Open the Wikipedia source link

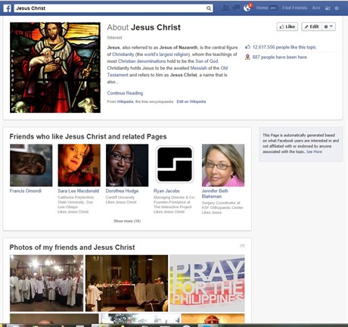(x=125, y=101)
